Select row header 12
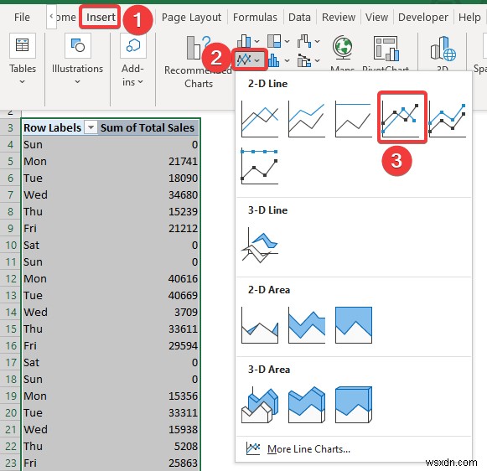 tap(11, 279)
